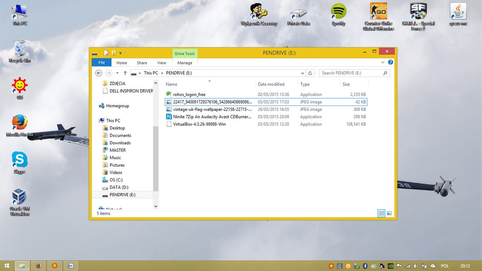
Task: Go back with the Back arrow button
Action: 99,73
